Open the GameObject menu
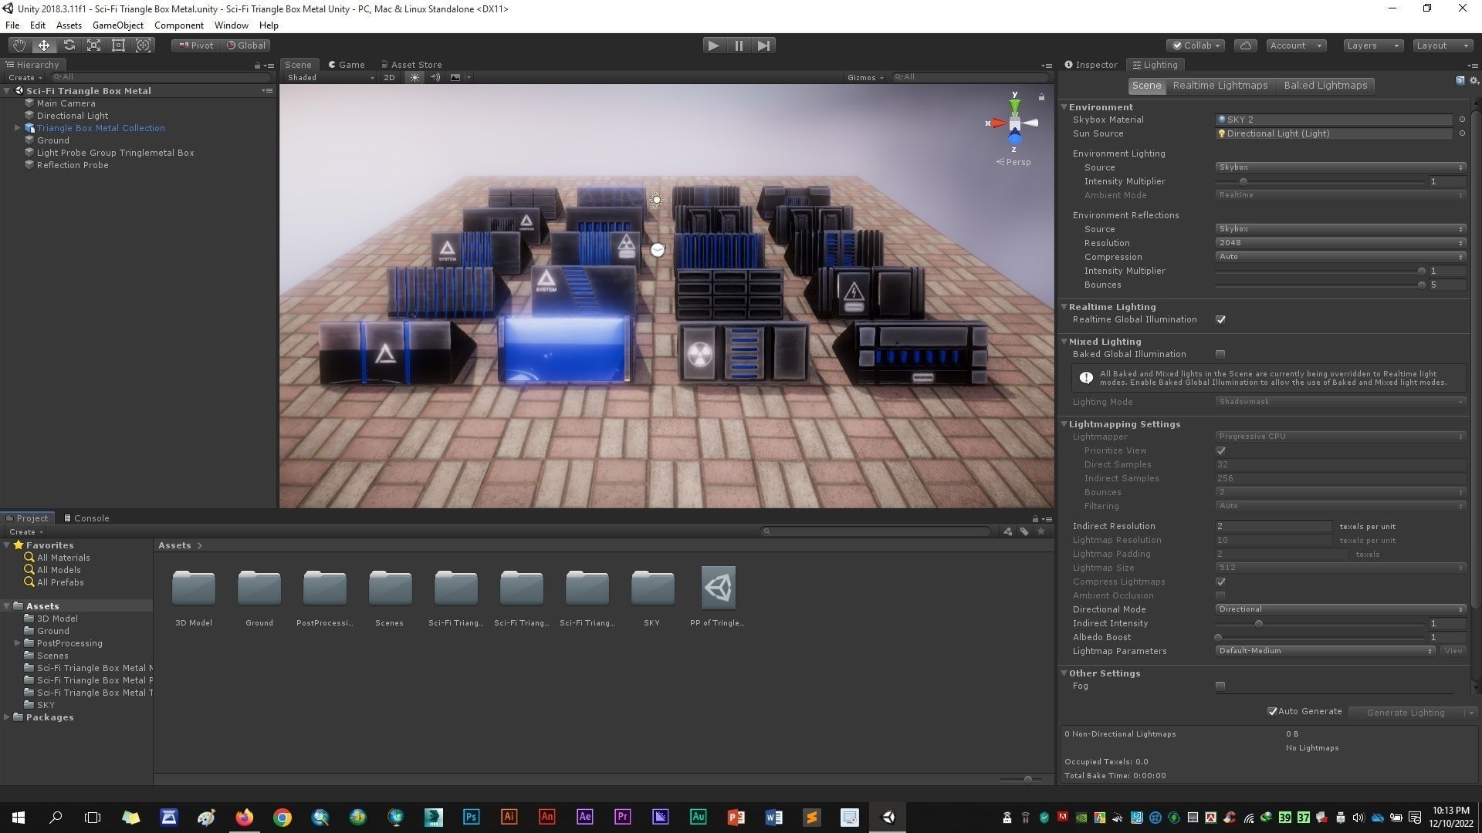 (117, 25)
